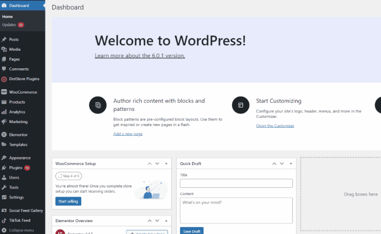Open the Marketing menu label
The width and height of the screenshot is (381, 234).
(x=18, y=122)
